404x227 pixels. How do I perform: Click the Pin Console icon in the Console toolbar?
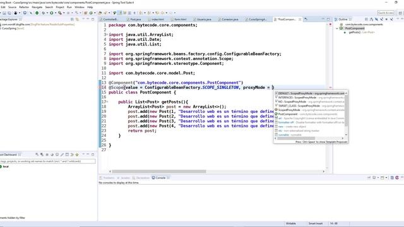pyautogui.click(x=369, y=178)
